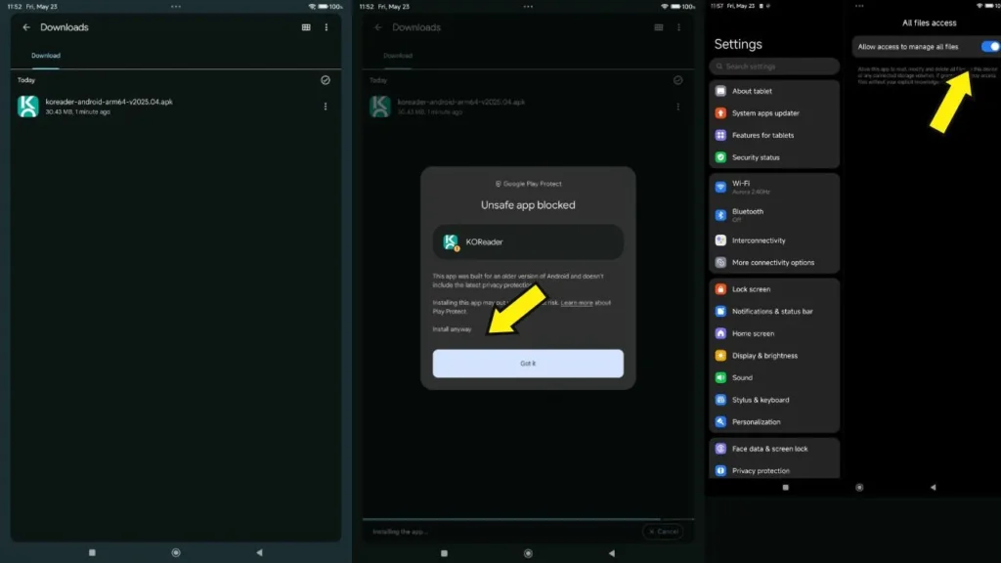Switch to grid view in left Downloads panel
1001x563 pixels.
(306, 27)
